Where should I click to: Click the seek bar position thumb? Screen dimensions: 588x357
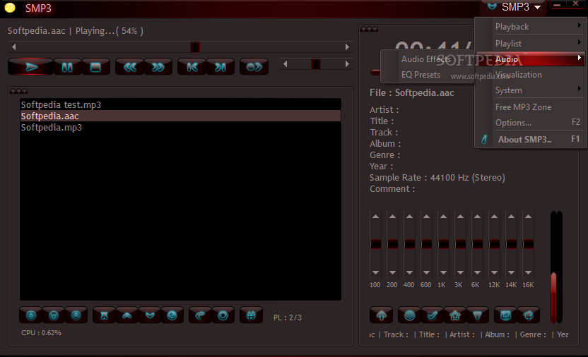click(195, 47)
